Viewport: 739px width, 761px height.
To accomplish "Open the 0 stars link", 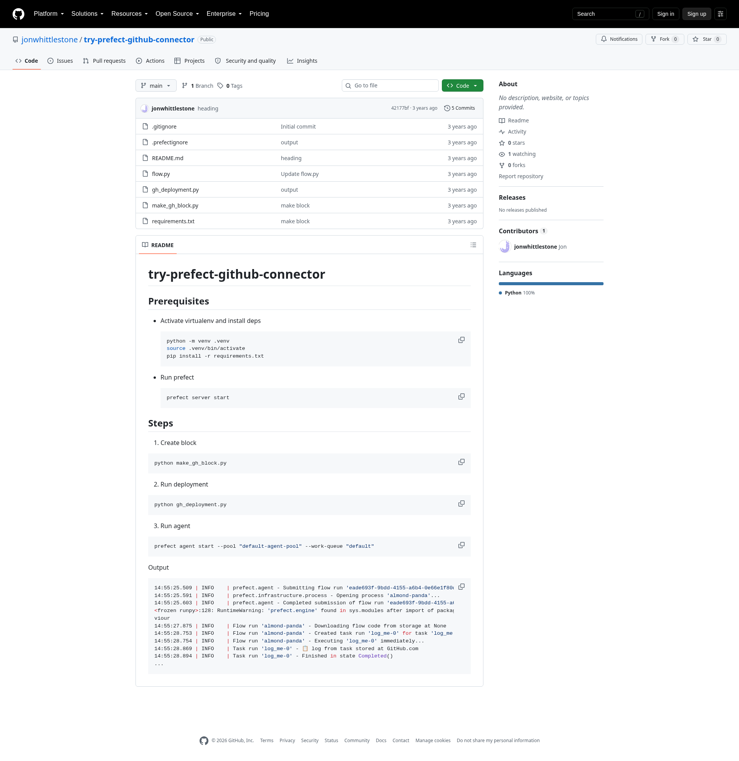I will click(x=512, y=143).
